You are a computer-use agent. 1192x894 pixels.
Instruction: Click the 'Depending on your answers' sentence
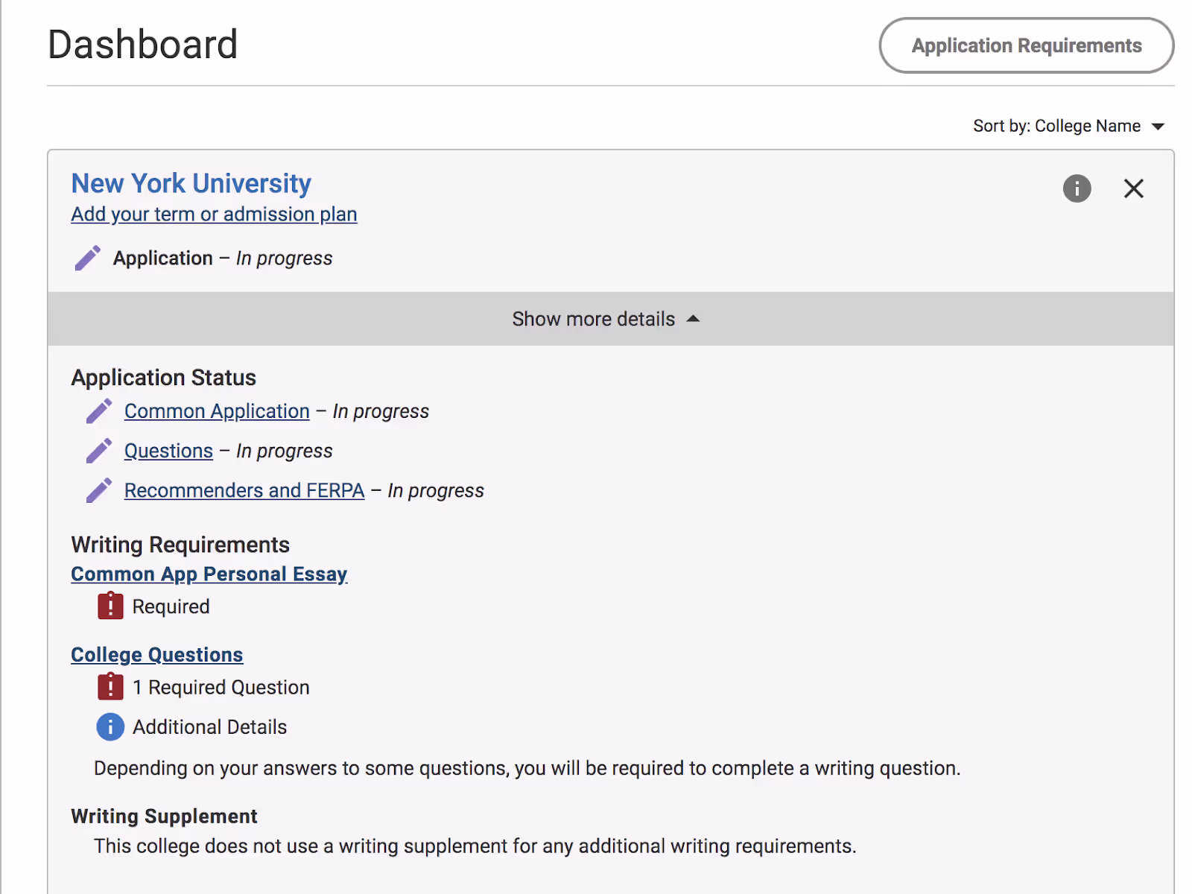tap(527, 768)
